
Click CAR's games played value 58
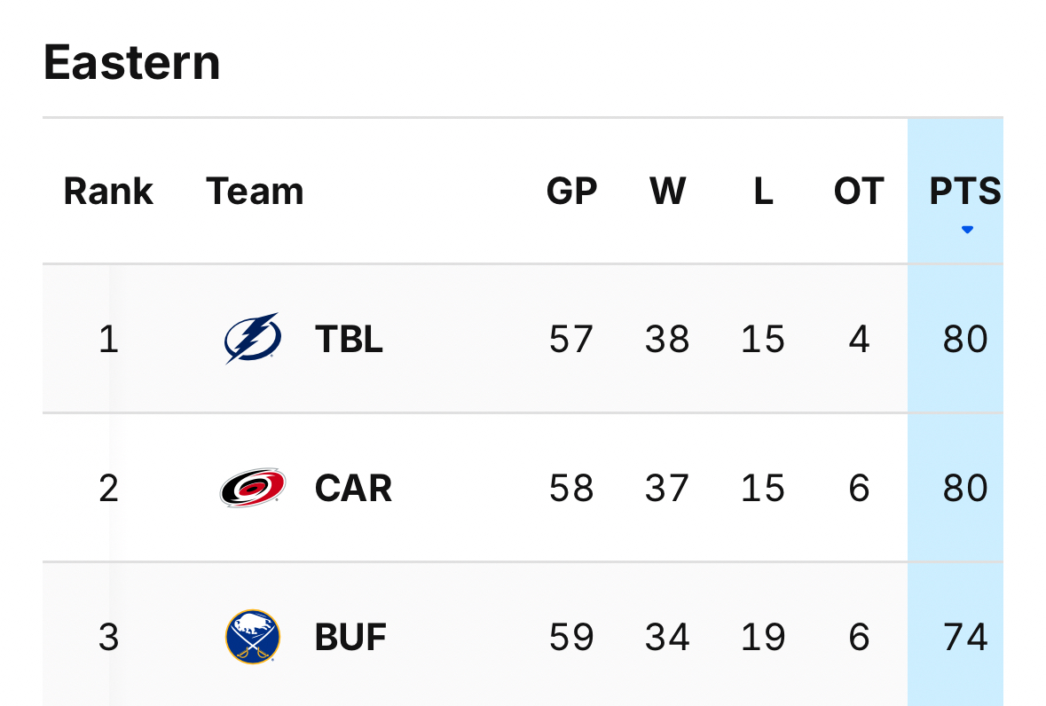(x=571, y=488)
